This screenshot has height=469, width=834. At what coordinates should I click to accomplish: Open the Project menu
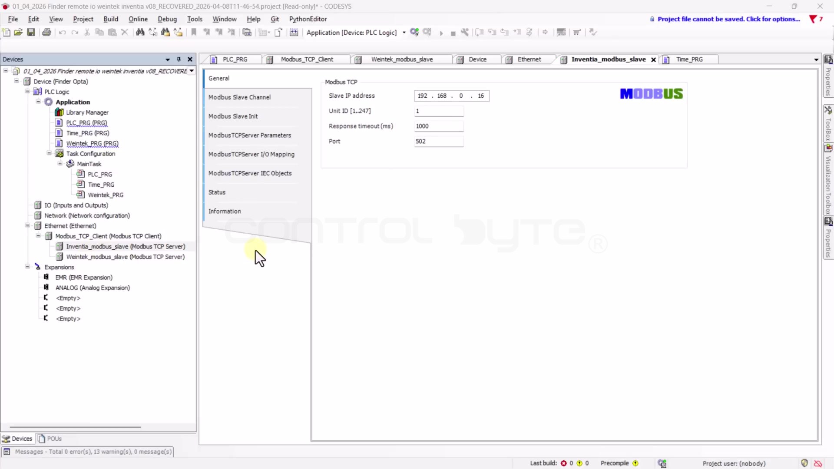click(x=83, y=19)
